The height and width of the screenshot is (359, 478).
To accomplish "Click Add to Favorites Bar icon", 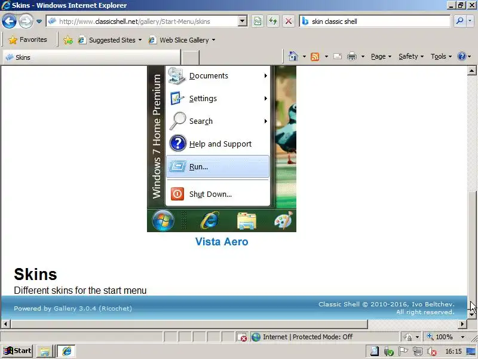I will pos(68,40).
